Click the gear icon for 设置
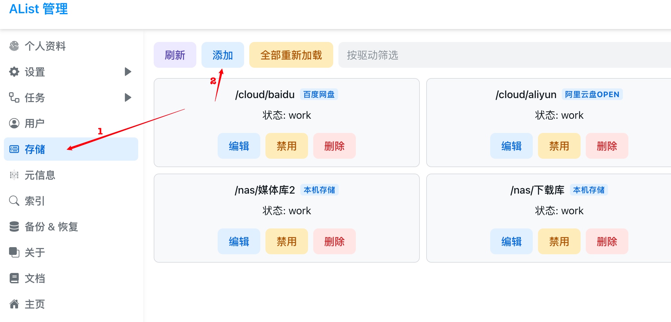 click(14, 72)
